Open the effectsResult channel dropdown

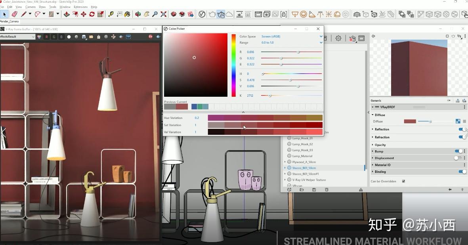pyautogui.click(x=17, y=37)
